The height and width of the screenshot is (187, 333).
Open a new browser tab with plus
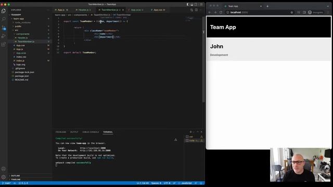[x=267, y=6]
